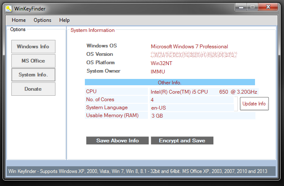
Task: Refresh data with Update Info button
Action: click(x=254, y=104)
